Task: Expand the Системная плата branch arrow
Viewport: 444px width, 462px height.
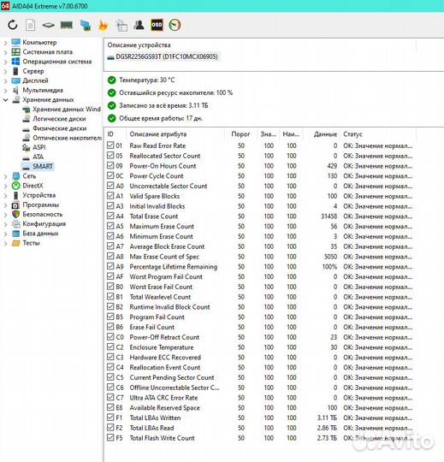Action: [5, 52]
